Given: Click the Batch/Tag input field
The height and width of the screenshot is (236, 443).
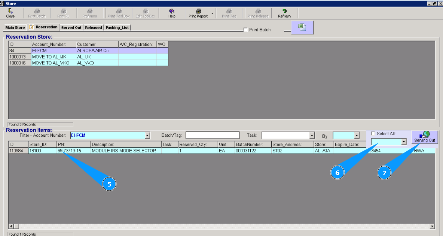Looking at the screenshot, I should coord(213,135).
